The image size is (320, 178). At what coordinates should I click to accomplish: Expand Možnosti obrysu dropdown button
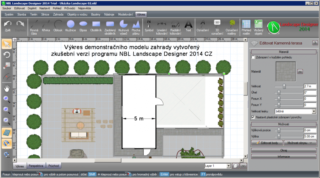pyautogui.click(x=300, y=143)
